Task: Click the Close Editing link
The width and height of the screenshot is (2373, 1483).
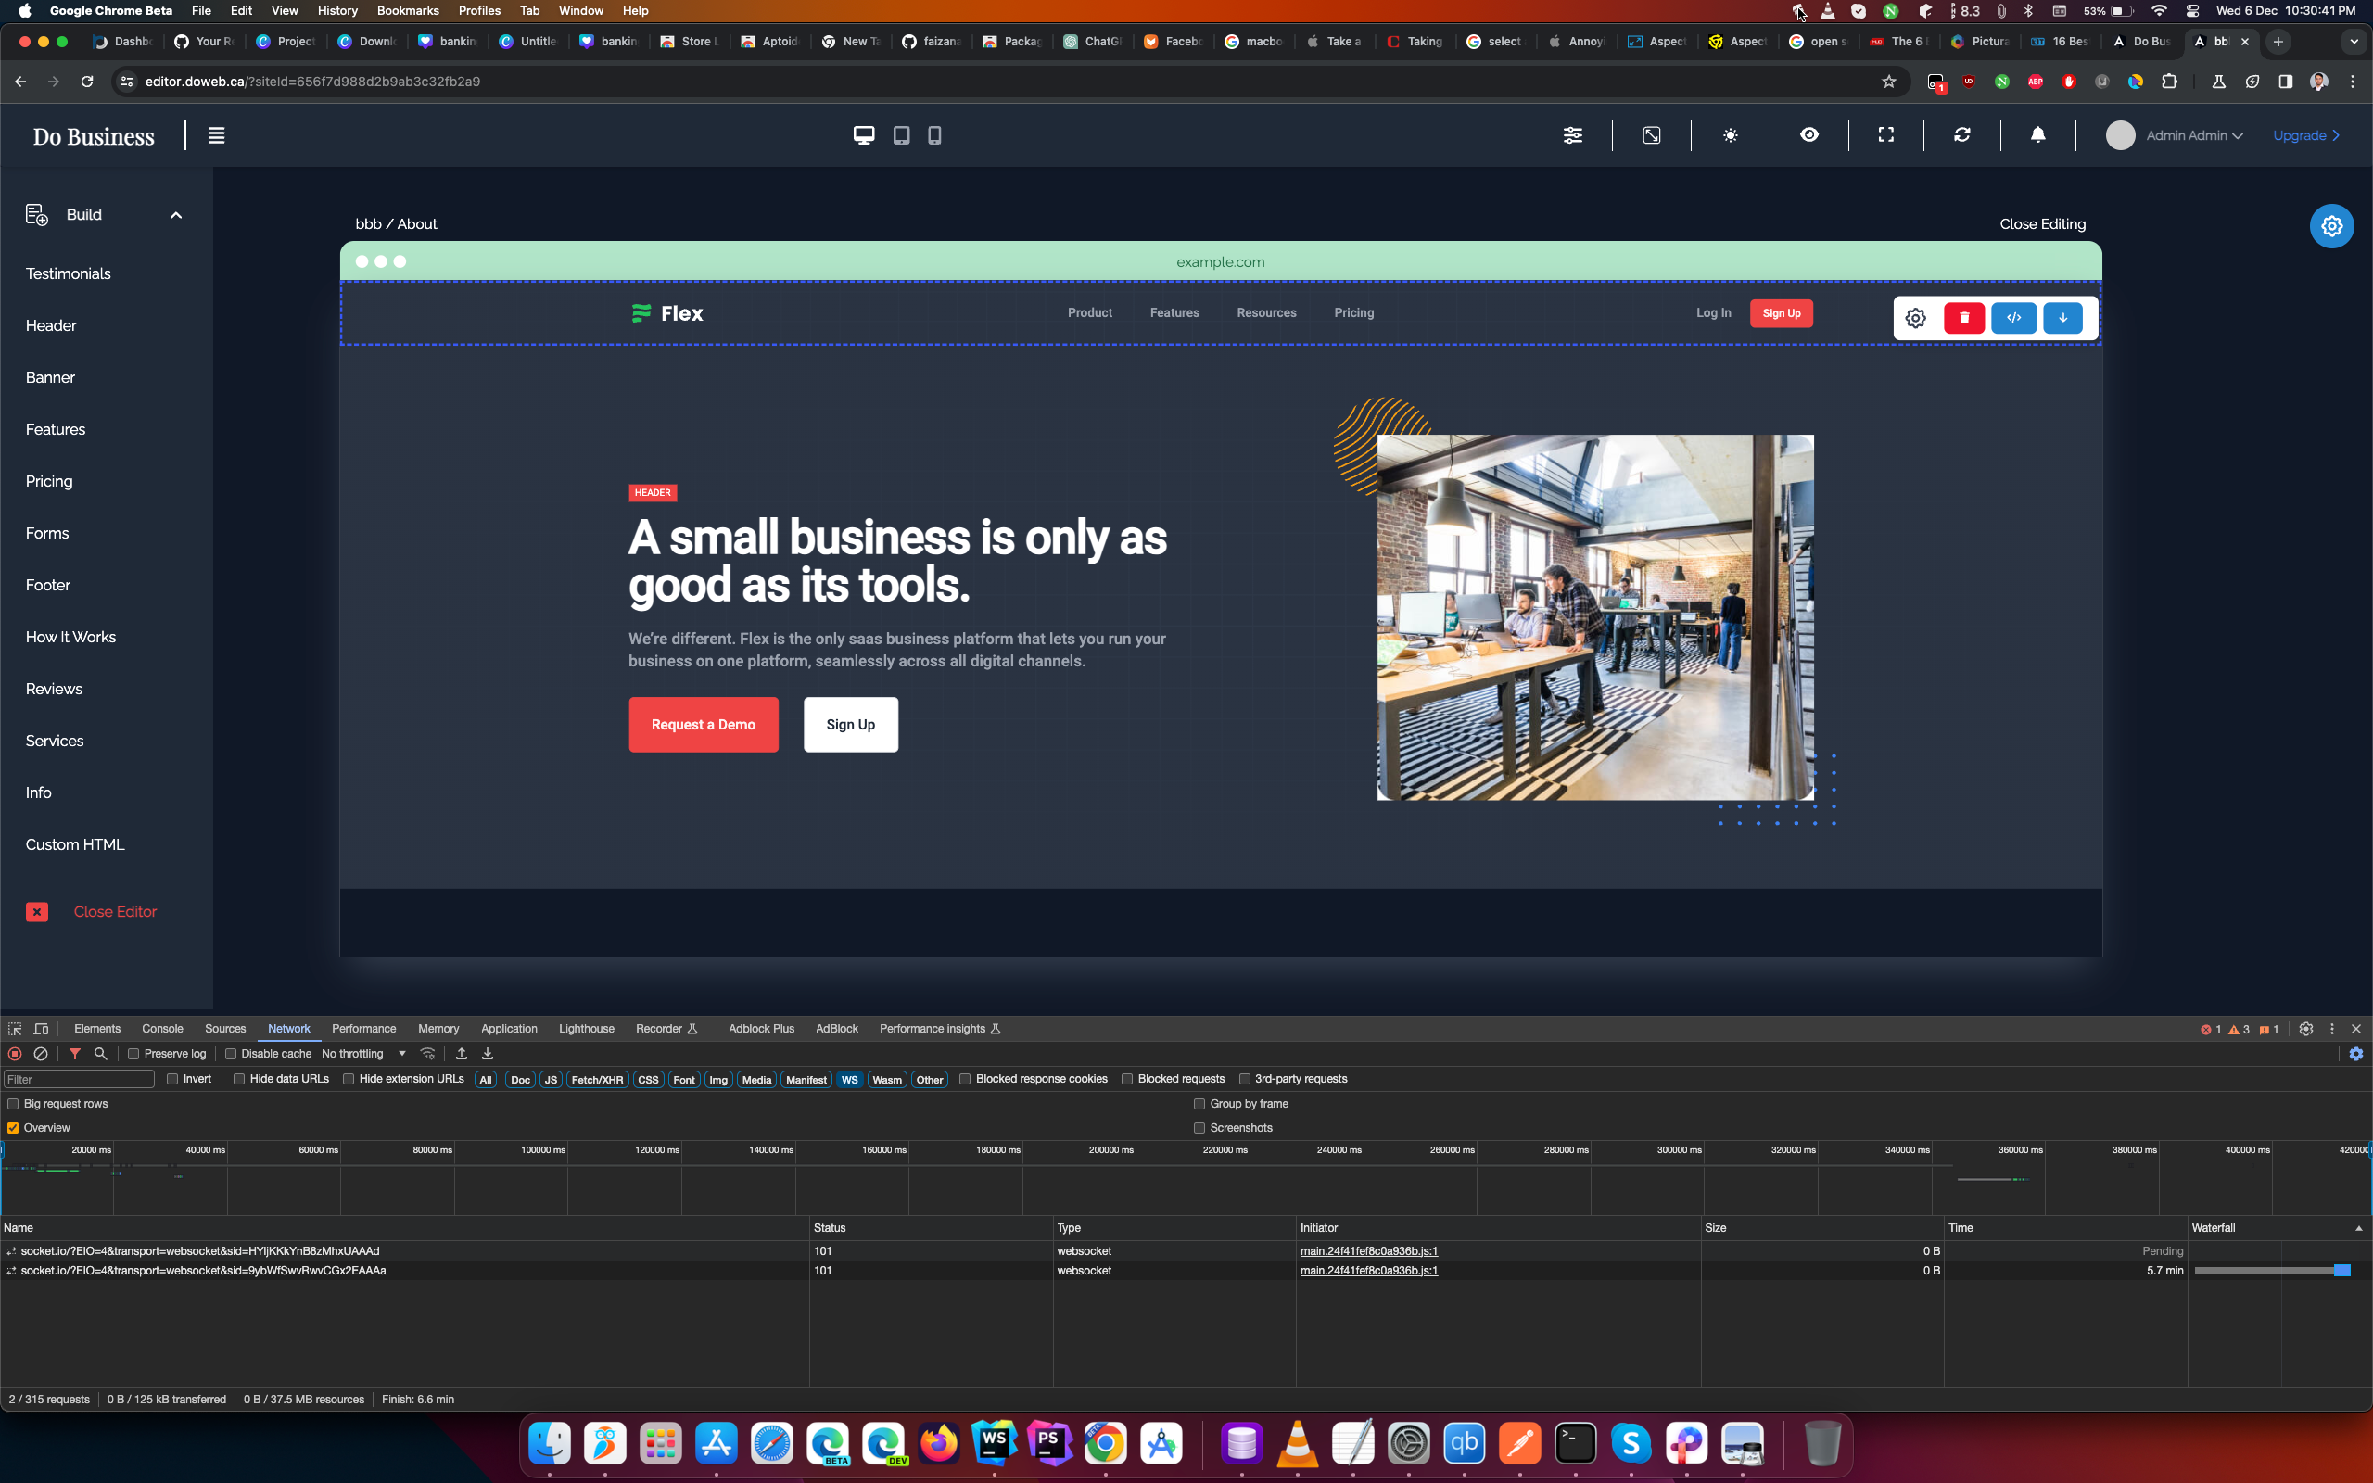Action: pos(2041,224)
